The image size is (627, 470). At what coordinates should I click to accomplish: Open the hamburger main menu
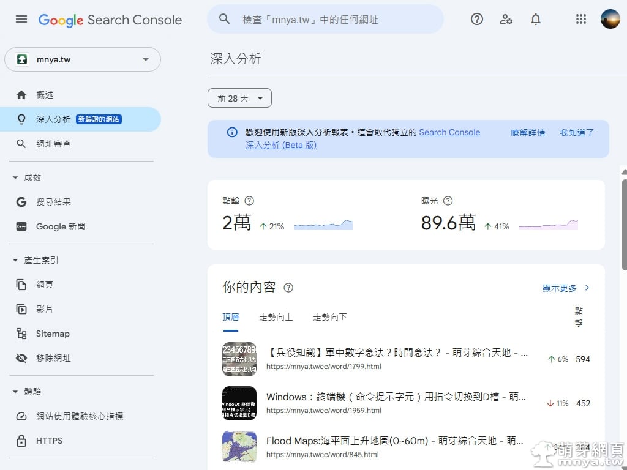(21, 19)
